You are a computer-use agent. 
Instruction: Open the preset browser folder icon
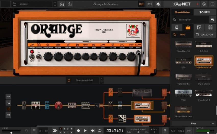point(14,4)
